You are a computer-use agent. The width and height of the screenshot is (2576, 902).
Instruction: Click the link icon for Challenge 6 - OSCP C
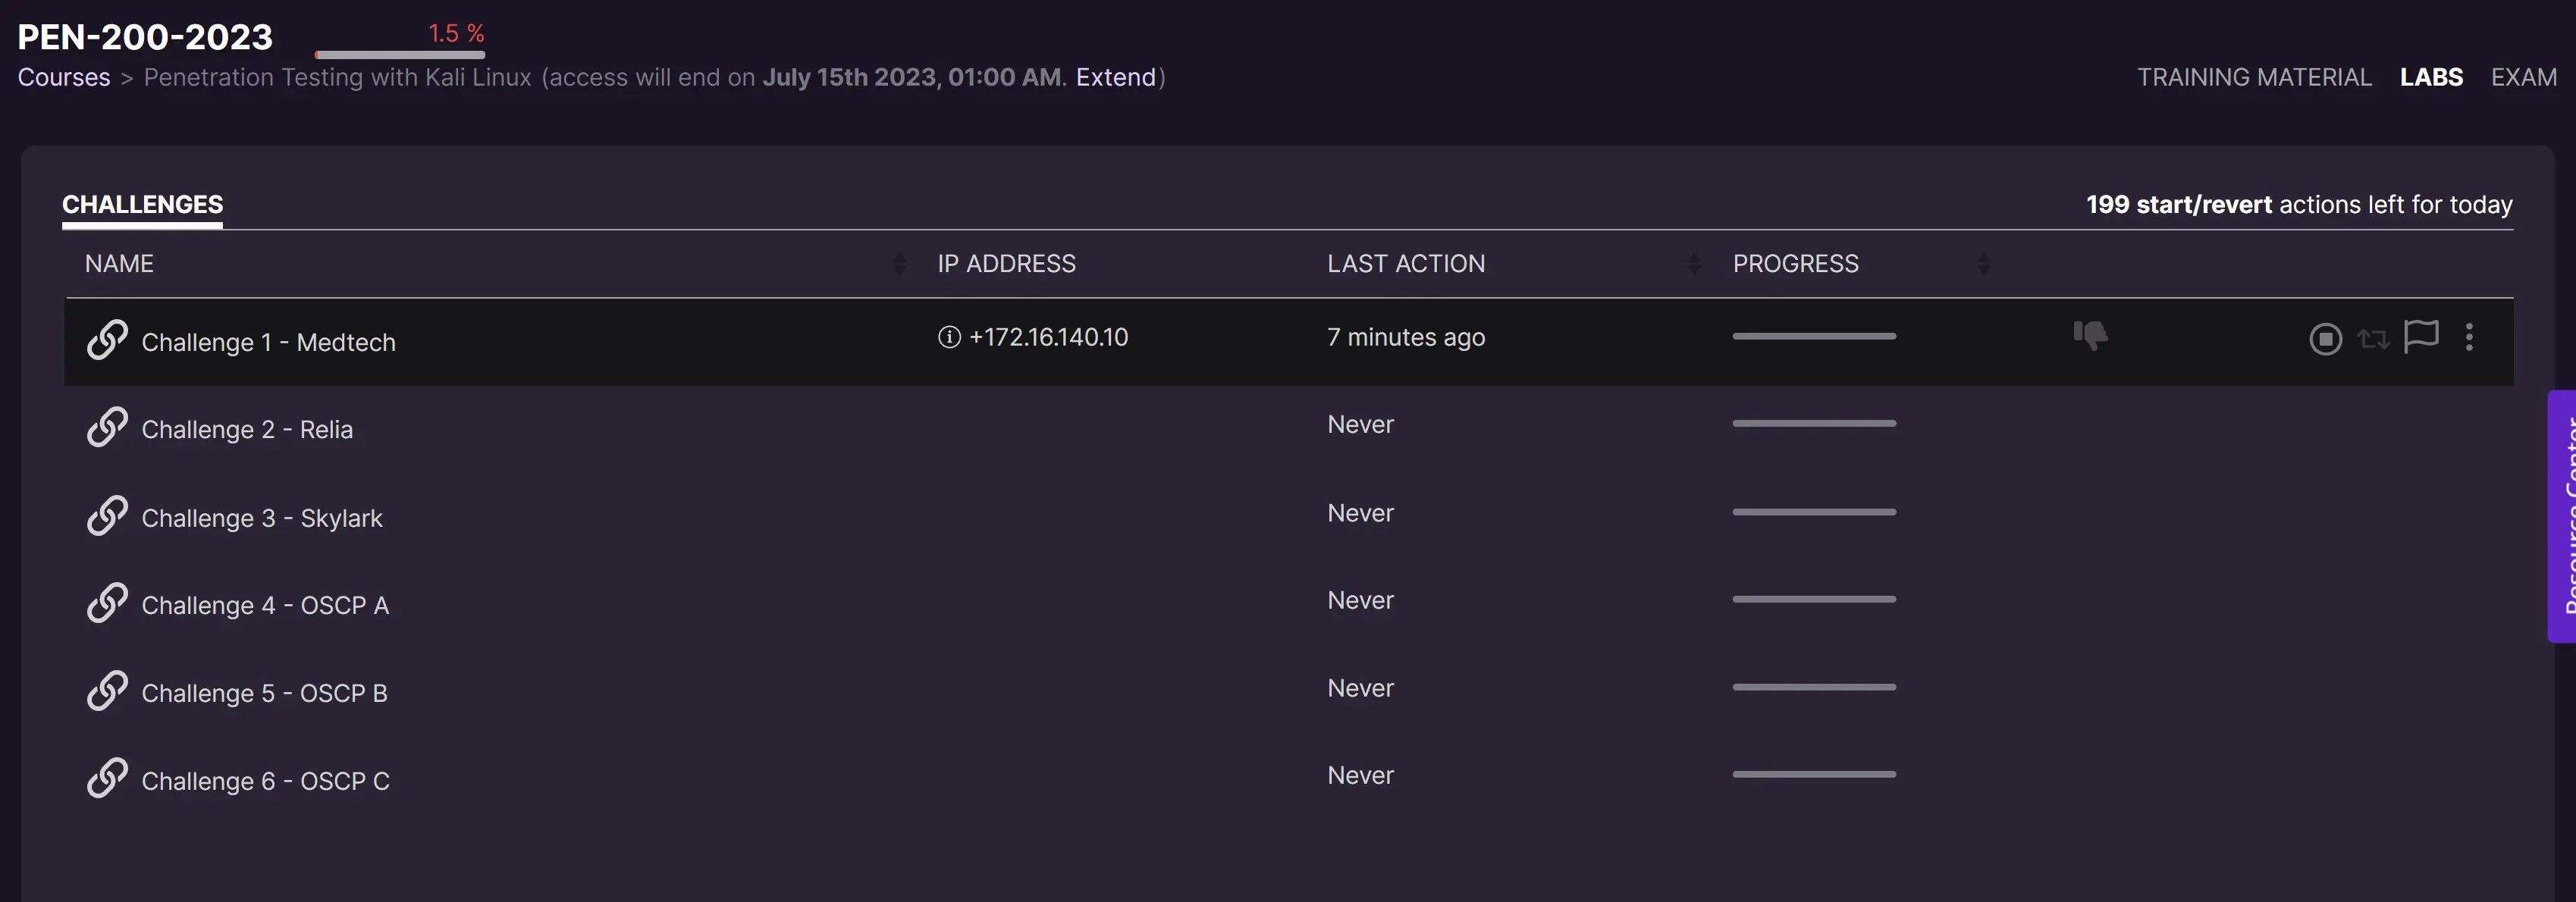(x=107, y=778)
